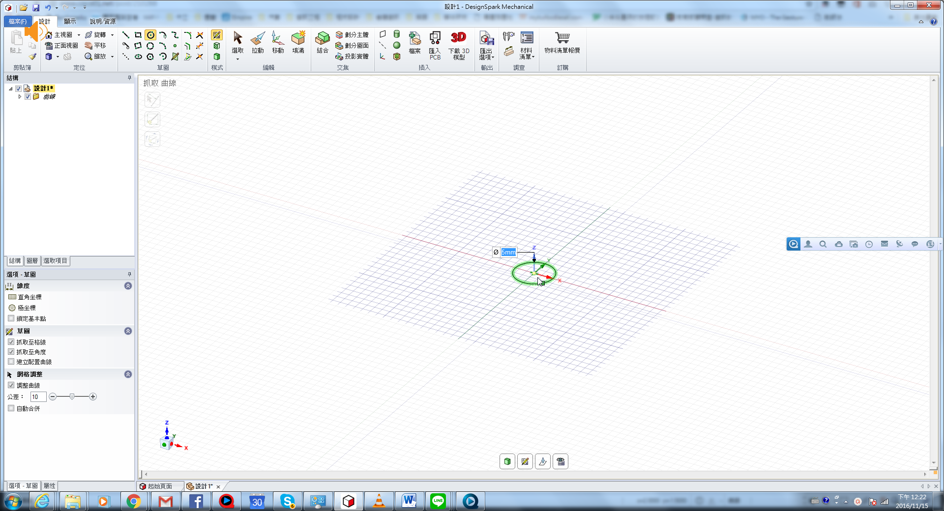Enable 鎖定基本點 checkbox
The width and height of the screenshot is (944, 511).
(11, 318)
